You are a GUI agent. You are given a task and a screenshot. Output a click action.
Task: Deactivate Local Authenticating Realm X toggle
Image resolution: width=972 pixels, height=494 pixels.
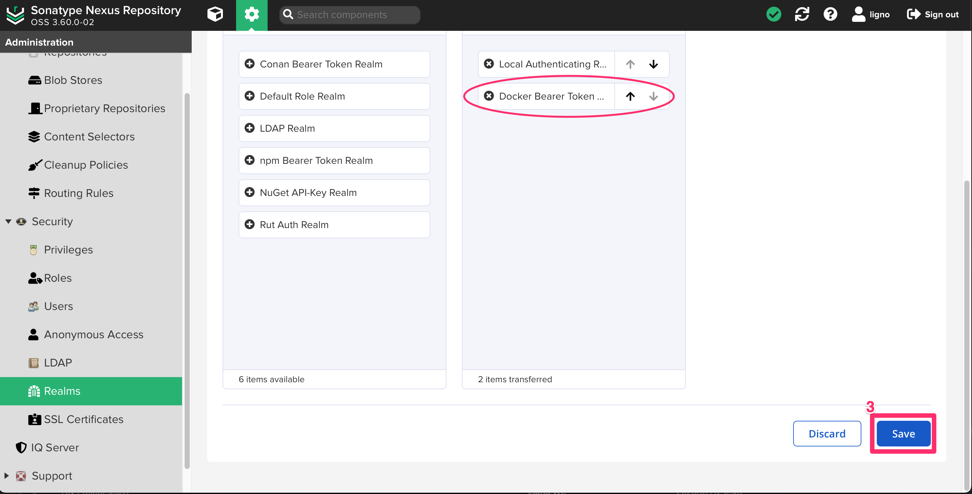(489, 64)
